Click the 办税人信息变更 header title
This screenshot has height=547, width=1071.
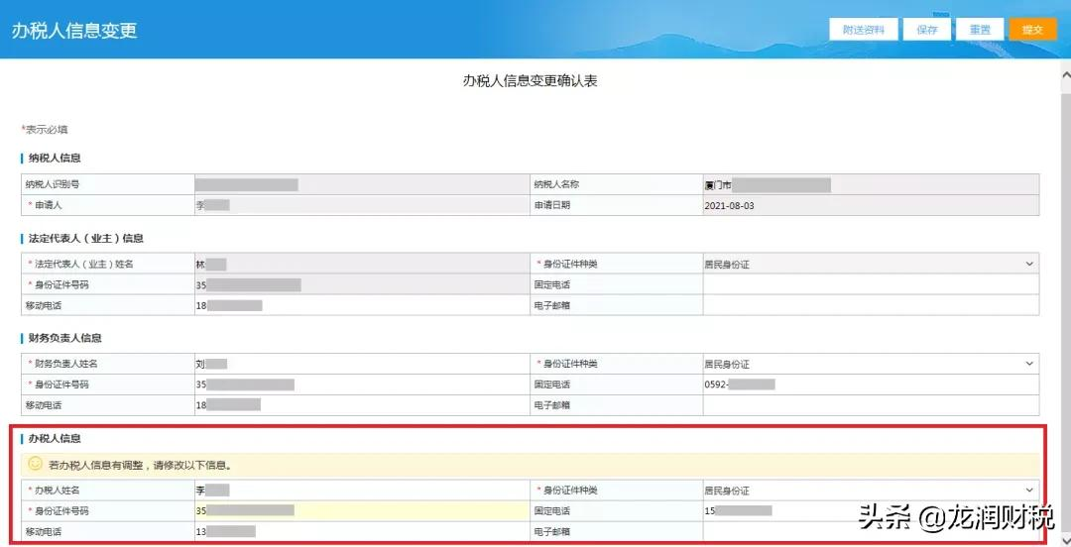click(x=74, y=31)
